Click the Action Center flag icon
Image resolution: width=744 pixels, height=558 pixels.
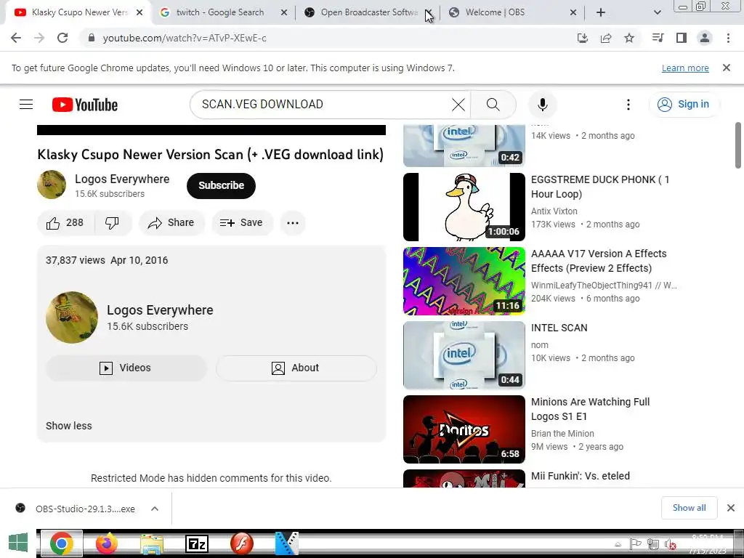coord(635,544)
